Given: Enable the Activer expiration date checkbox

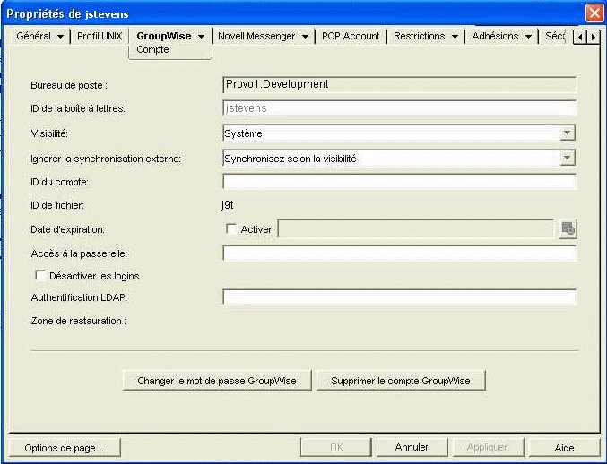Looking at the screenshot, I should click(x=231, y=229).
